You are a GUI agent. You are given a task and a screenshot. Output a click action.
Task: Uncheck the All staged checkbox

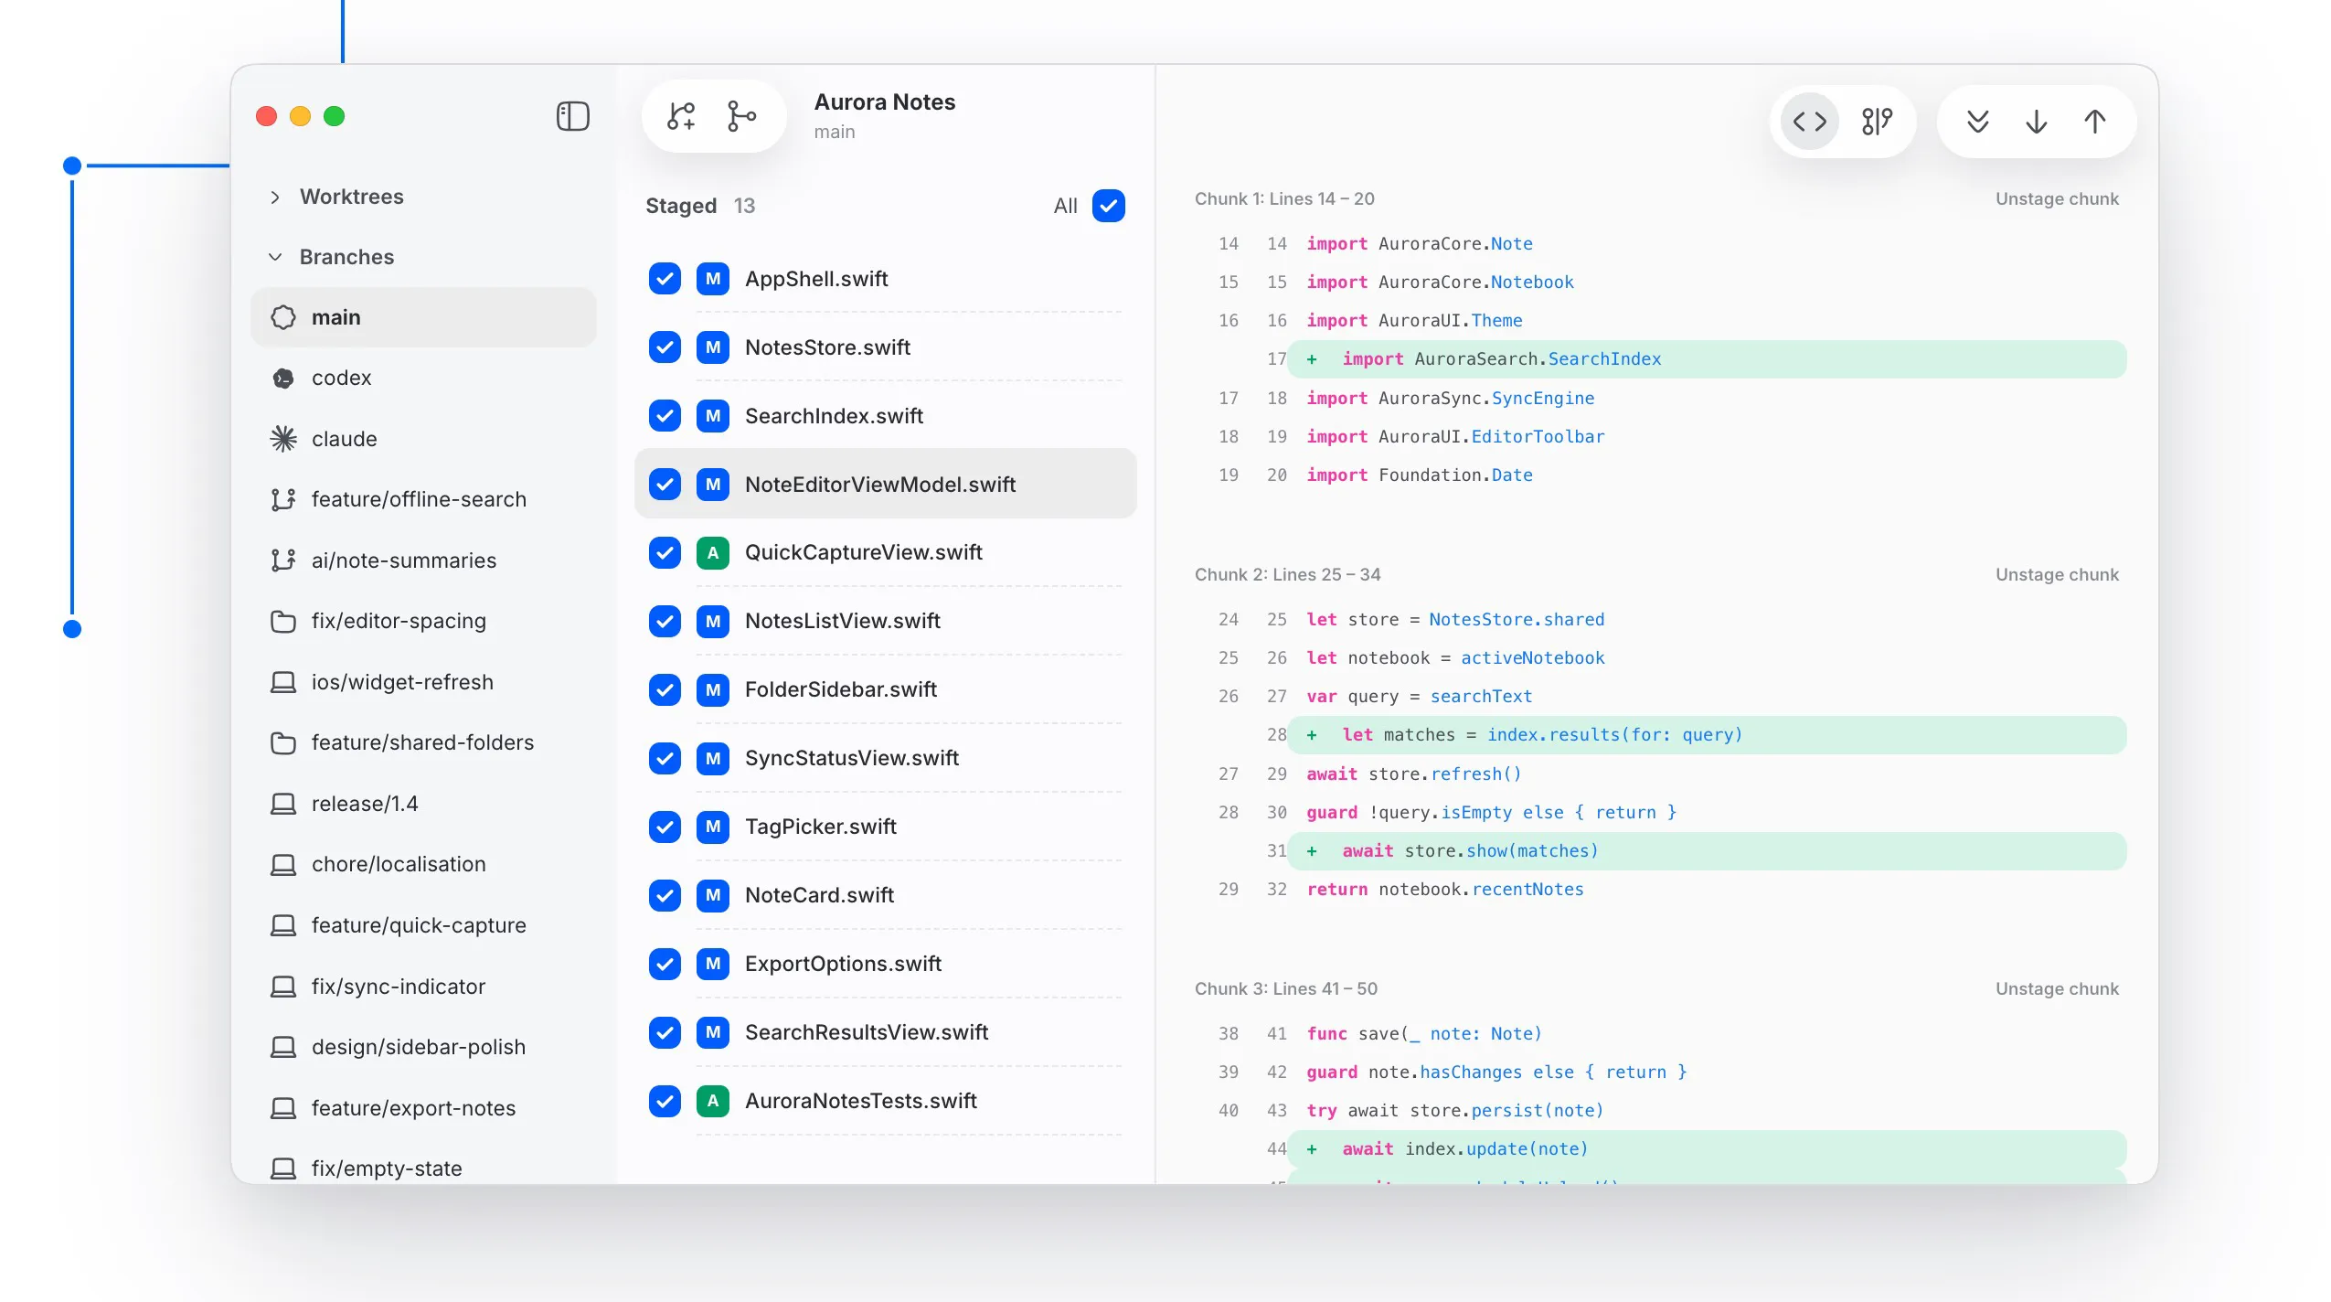[x=1108, y=206]
